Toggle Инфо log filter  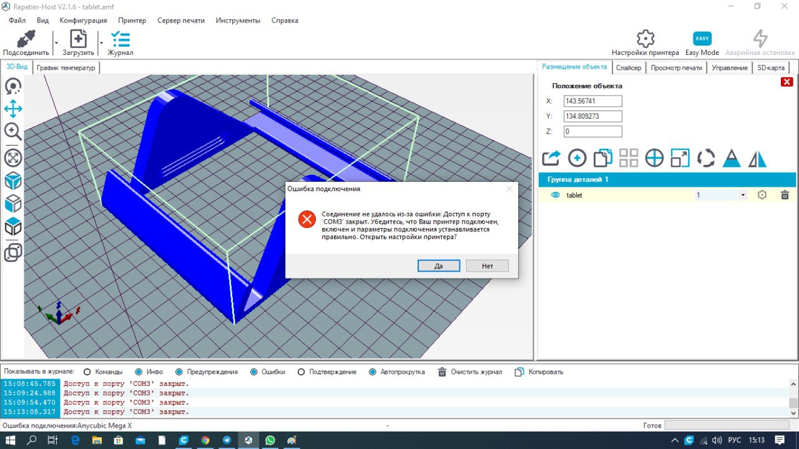pos(149,372)
